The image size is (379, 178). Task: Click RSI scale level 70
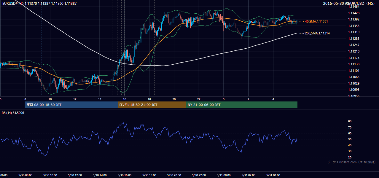click(350, 128)
